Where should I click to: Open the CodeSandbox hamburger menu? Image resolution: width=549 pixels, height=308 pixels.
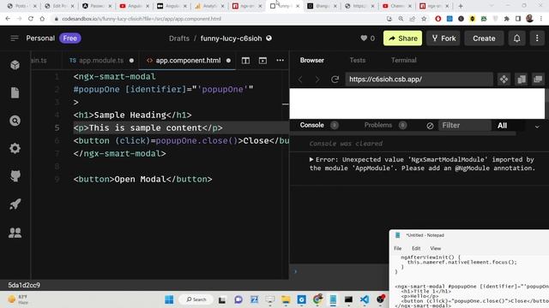click(x=15, y=38)
